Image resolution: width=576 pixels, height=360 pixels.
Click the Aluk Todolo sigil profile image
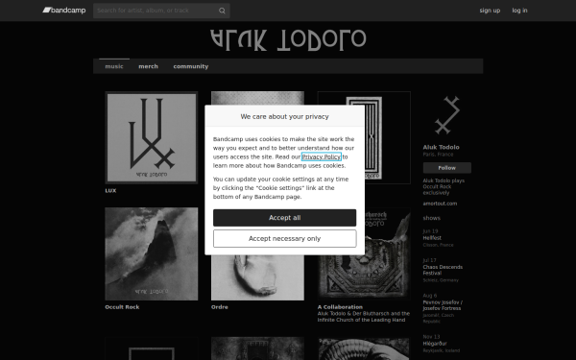(x=447, y=115)
